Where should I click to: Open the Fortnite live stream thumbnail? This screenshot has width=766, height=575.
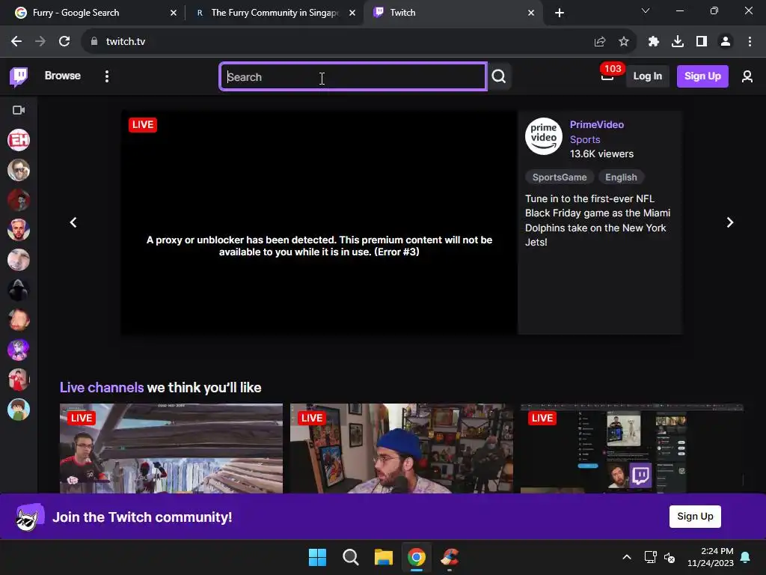(x=171, y=448)
